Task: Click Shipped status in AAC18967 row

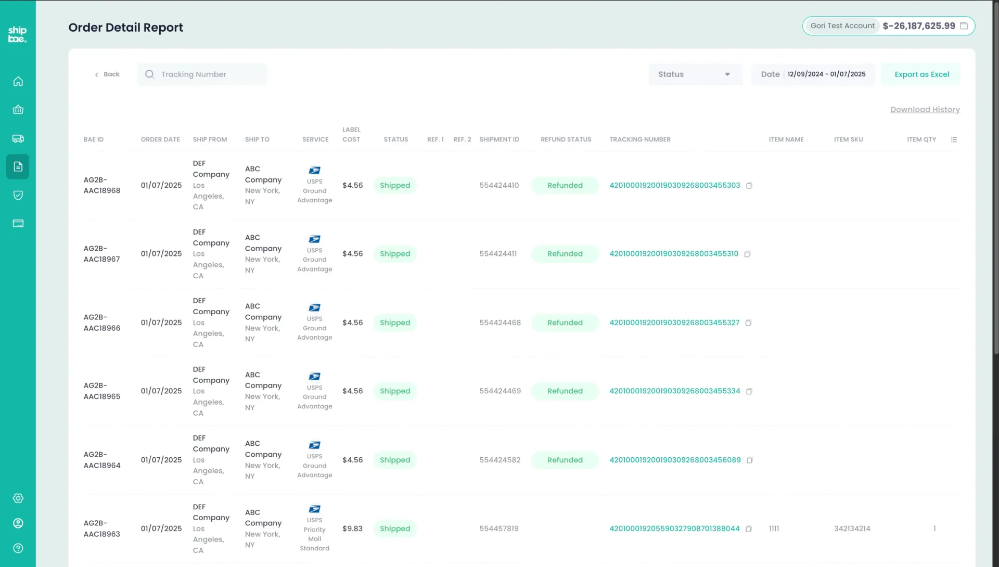Action: pyautogui.click(x=395, y=254)
